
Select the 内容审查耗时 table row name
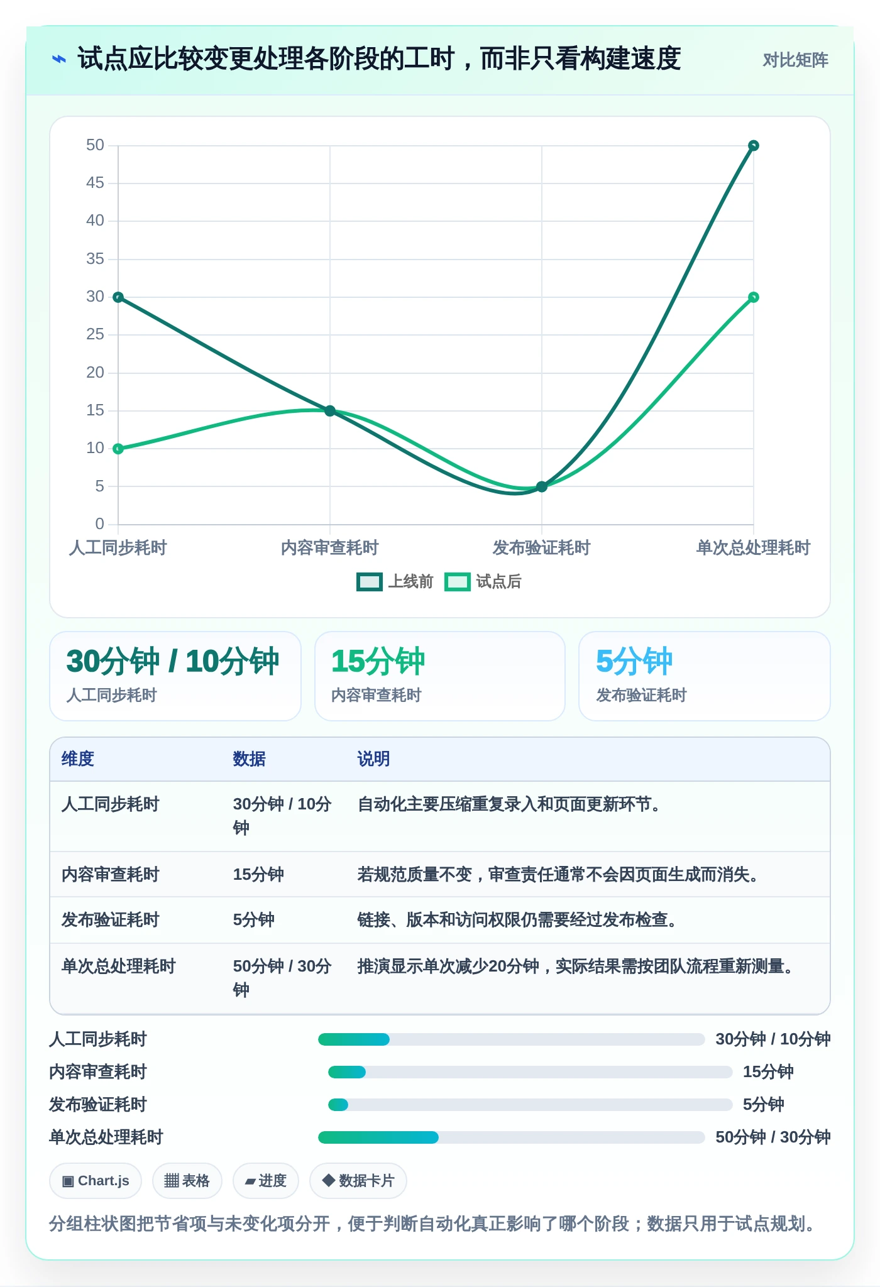(x=111, y=875)
